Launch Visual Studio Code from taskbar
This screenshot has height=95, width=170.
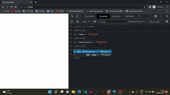coord(85,92)
